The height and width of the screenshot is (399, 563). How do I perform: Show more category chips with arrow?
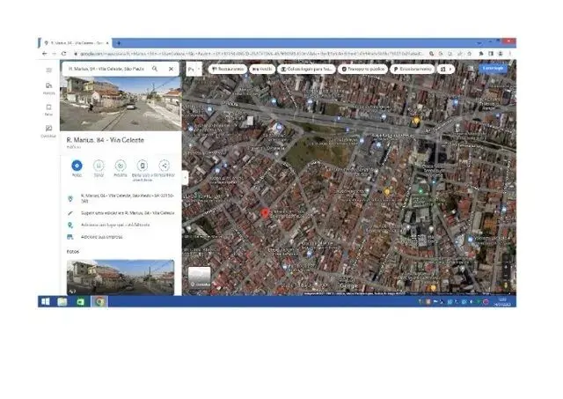[451, 68]
